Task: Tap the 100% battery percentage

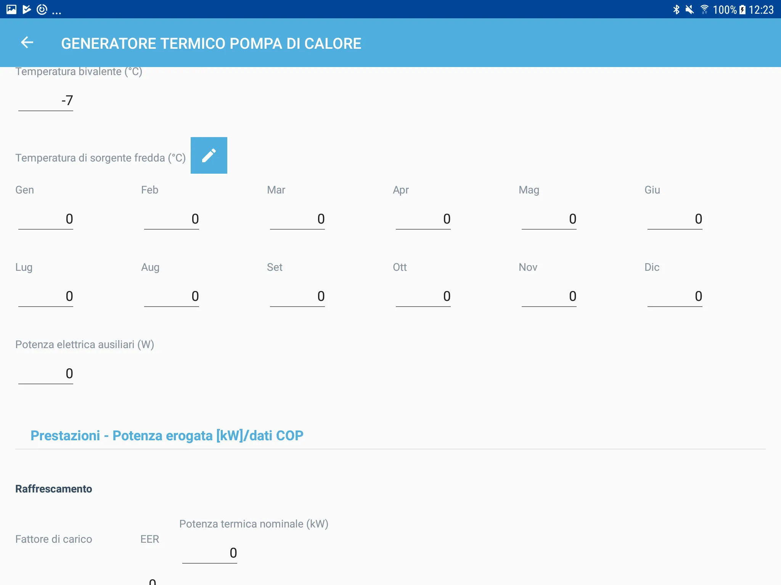Action: pos(725,10)
